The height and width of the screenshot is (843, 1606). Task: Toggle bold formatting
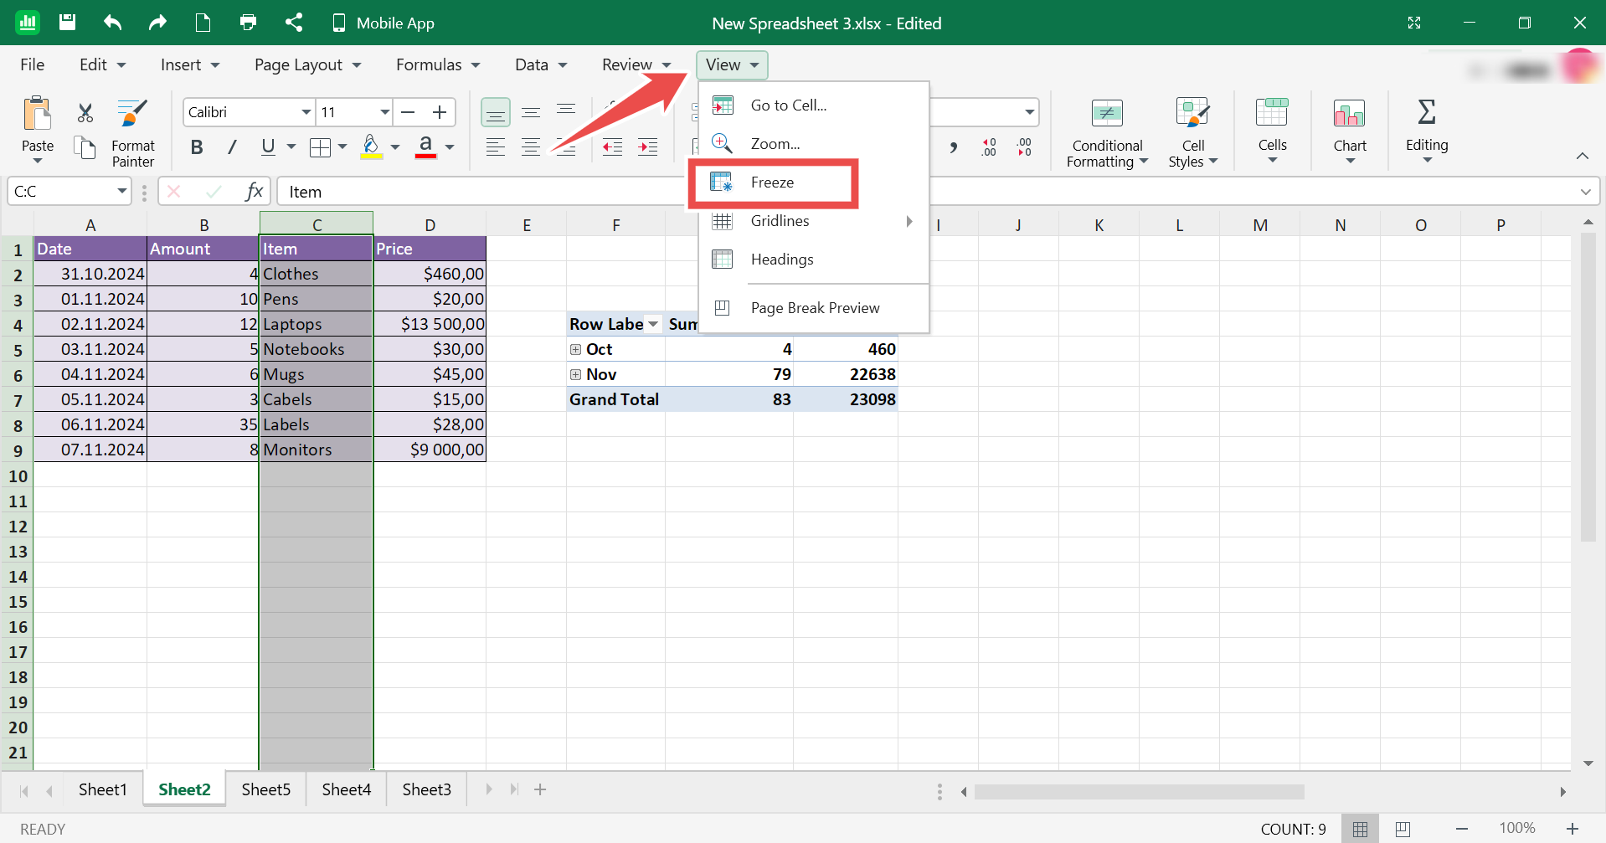[197, 147]
